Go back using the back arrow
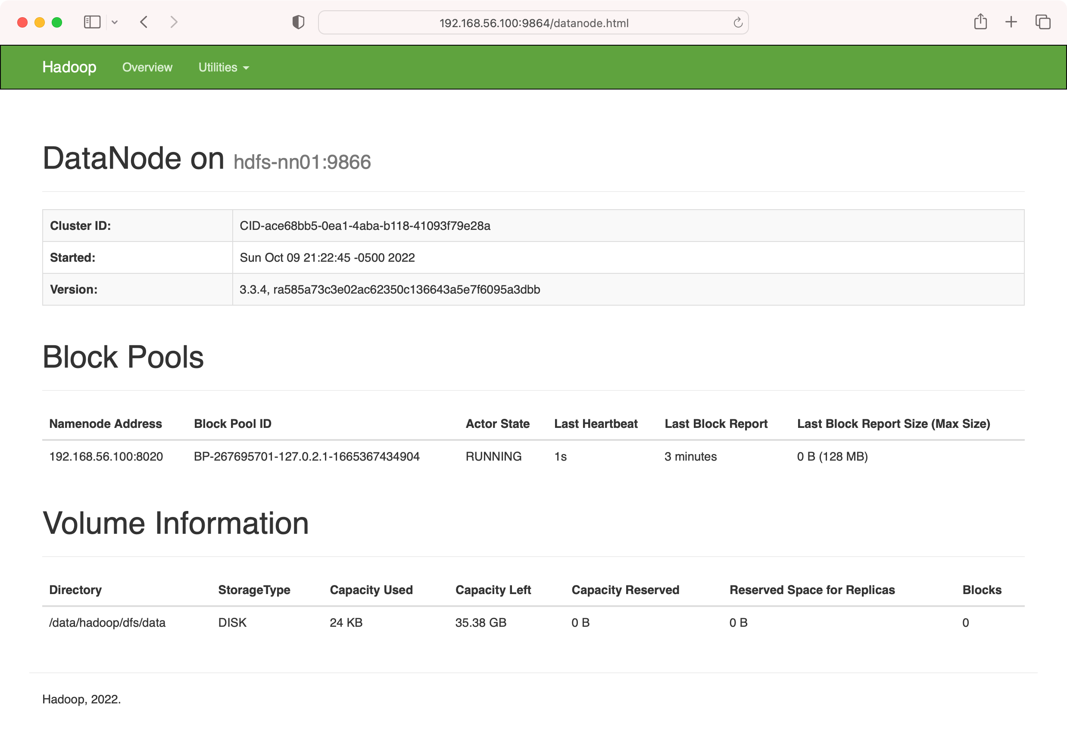Screen dimensions: 1067x743 pos(144,22)
